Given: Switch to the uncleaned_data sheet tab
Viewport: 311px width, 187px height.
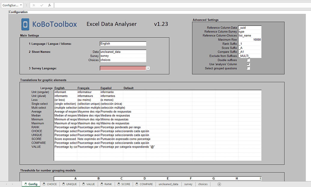Looking at the screenshot, I should (168, 184).
